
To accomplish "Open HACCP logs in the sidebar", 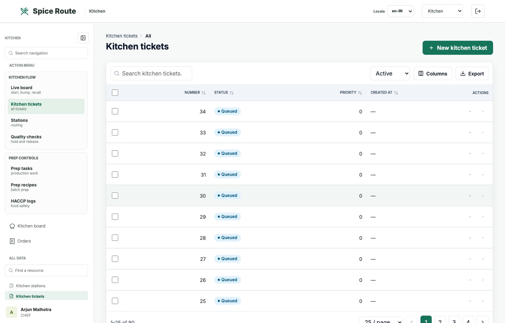I will pos(46,203).
